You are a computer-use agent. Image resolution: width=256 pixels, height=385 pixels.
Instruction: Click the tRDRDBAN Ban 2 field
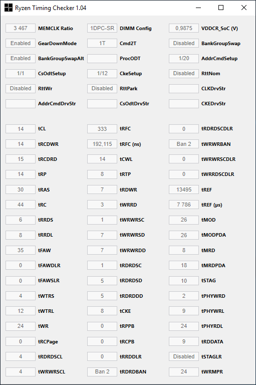(102, 372)
